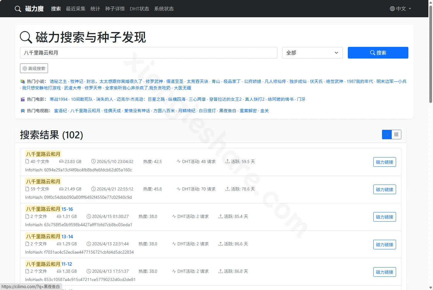Image resolution: width=433 pixels, height=290 pixels.
Task: Expand the 中文 language dropdown
Action: click(x=400, y=9)
